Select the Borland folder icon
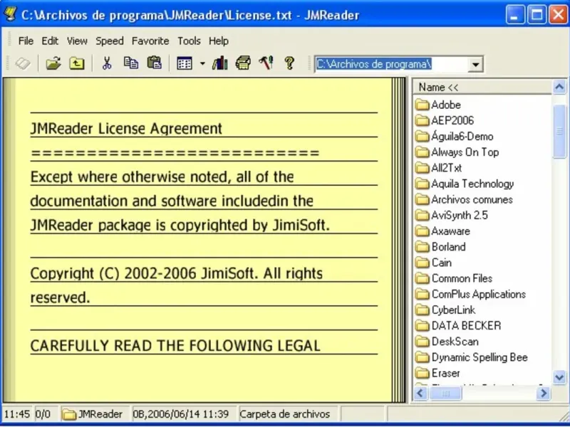The height and width of the screenshot is (427, 570). pyautogui.click(x=423, y=247)
